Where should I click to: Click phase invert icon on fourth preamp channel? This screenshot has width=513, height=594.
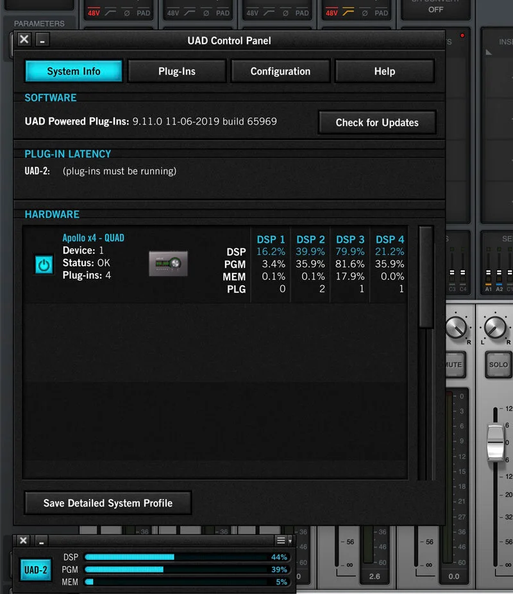tap(365, 13)
